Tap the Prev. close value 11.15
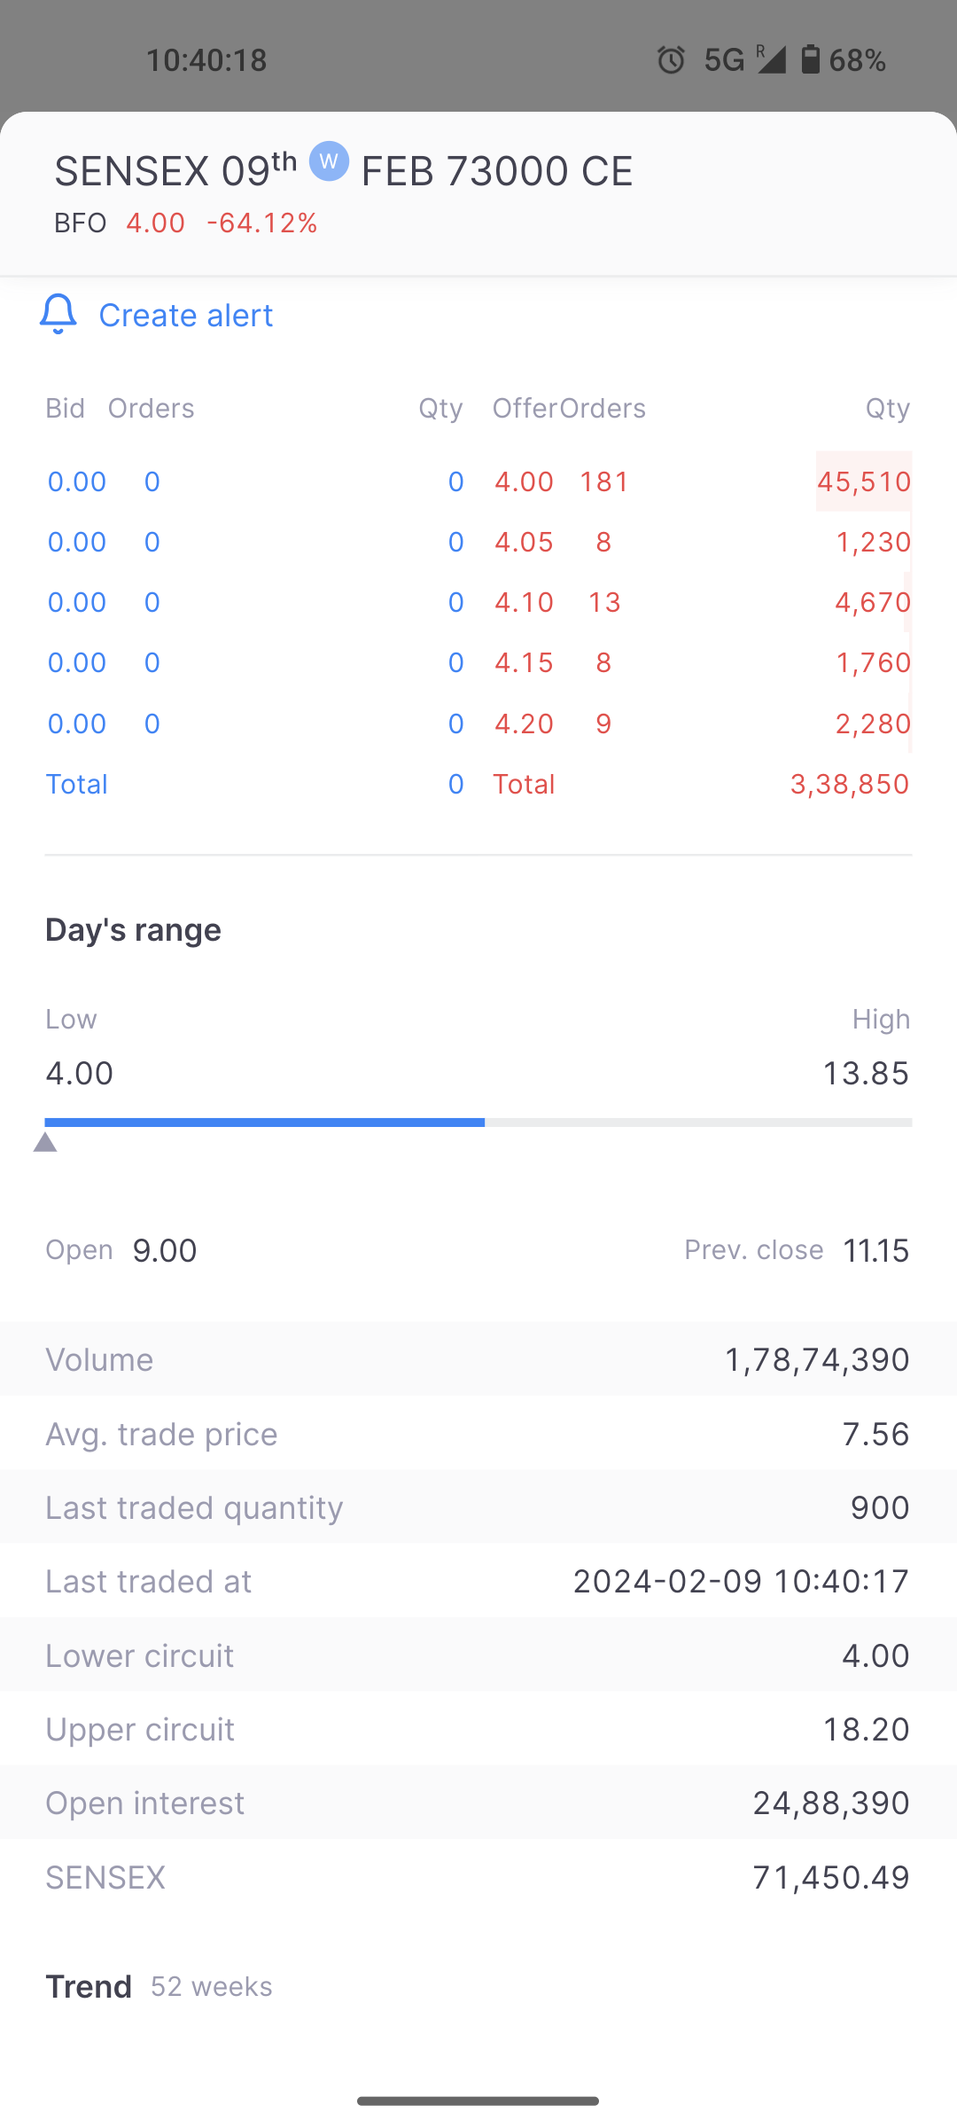This screenshot has width=957, height=2128. 876,1250
